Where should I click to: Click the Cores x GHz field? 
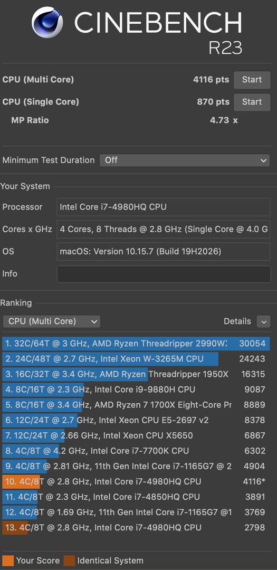pyautogui.click(x=164, y=230)
